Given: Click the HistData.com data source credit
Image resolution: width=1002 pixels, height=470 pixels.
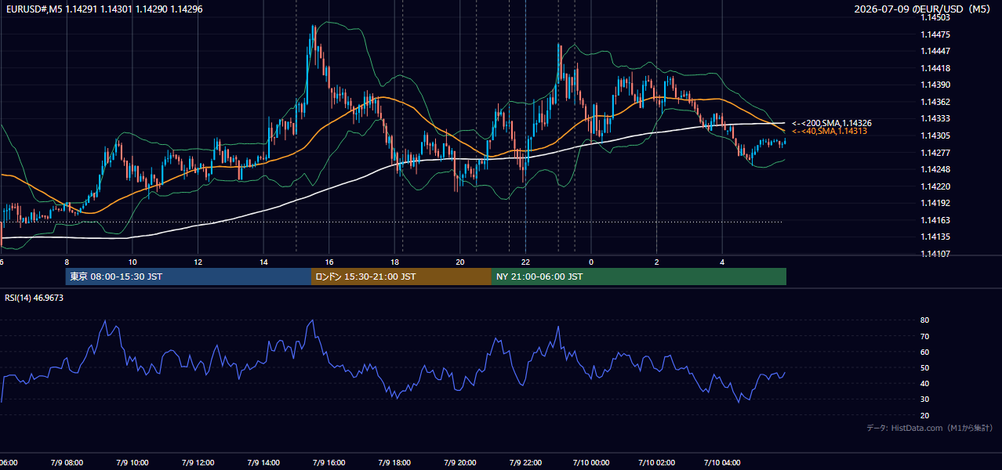Looking at the screenshot, I should point(930,428).
